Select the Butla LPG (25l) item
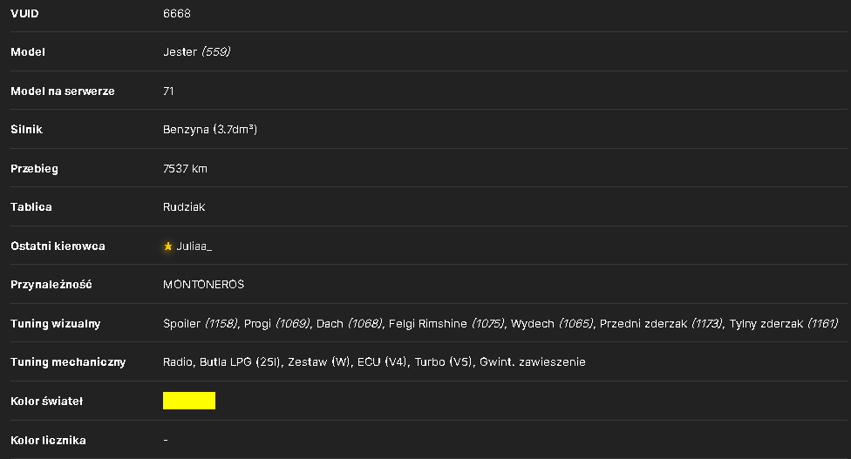This screenshot has height=459, width=851. pyautogui.click(x=240, y=362)
